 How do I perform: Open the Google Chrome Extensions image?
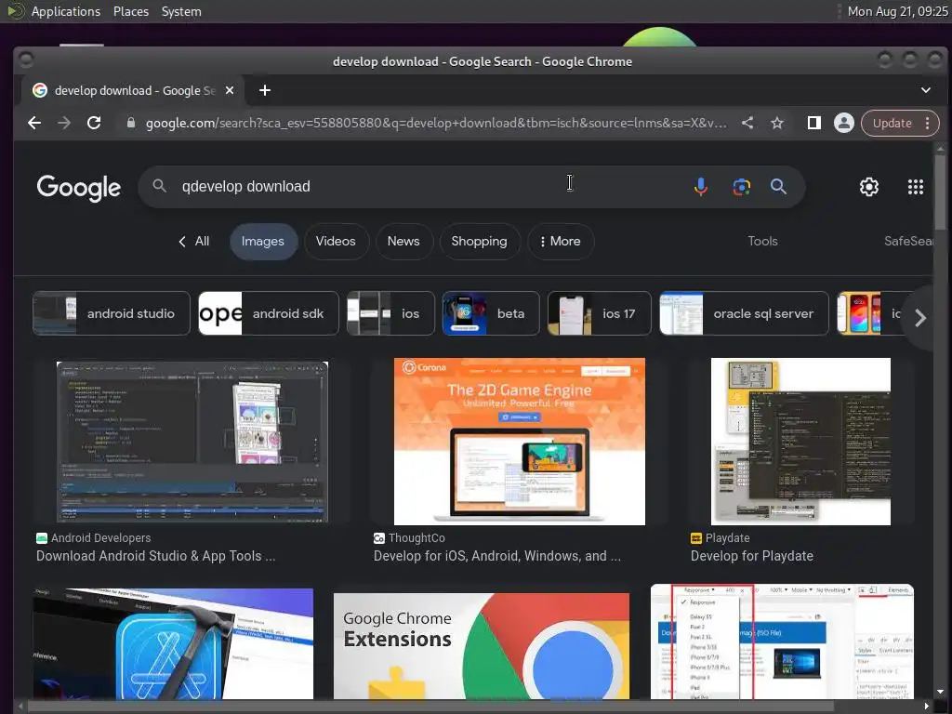(x=482, y=646)
